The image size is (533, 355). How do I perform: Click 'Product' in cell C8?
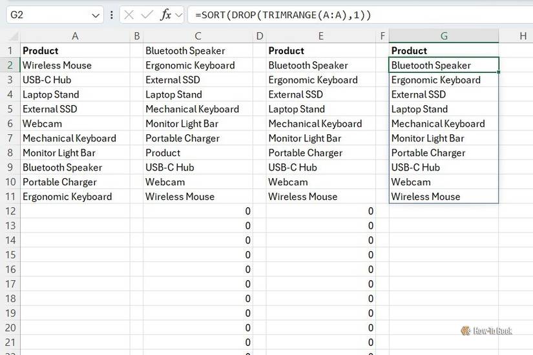(163, 153)
